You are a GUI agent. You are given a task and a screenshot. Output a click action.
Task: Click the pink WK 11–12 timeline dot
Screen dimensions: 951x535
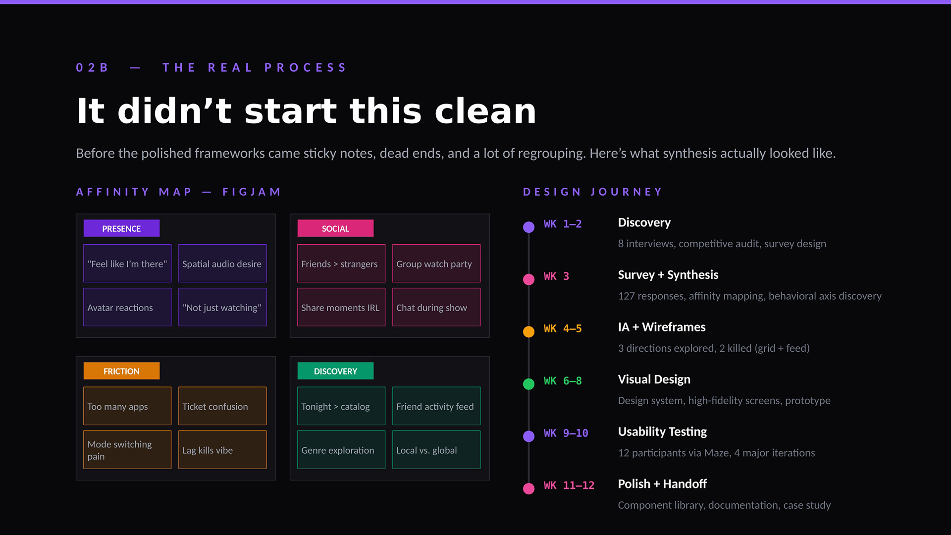(x=528, y=488)
